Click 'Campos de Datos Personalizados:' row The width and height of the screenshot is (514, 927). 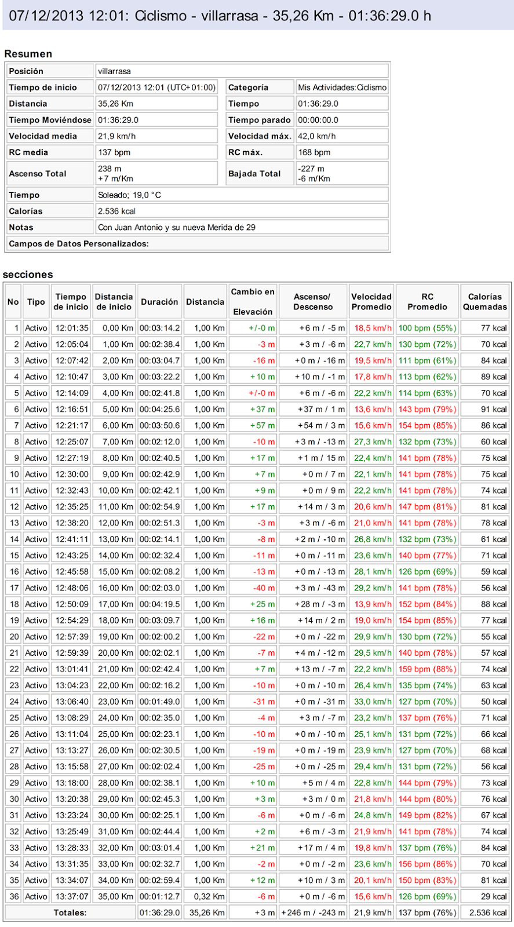[198, 244]
